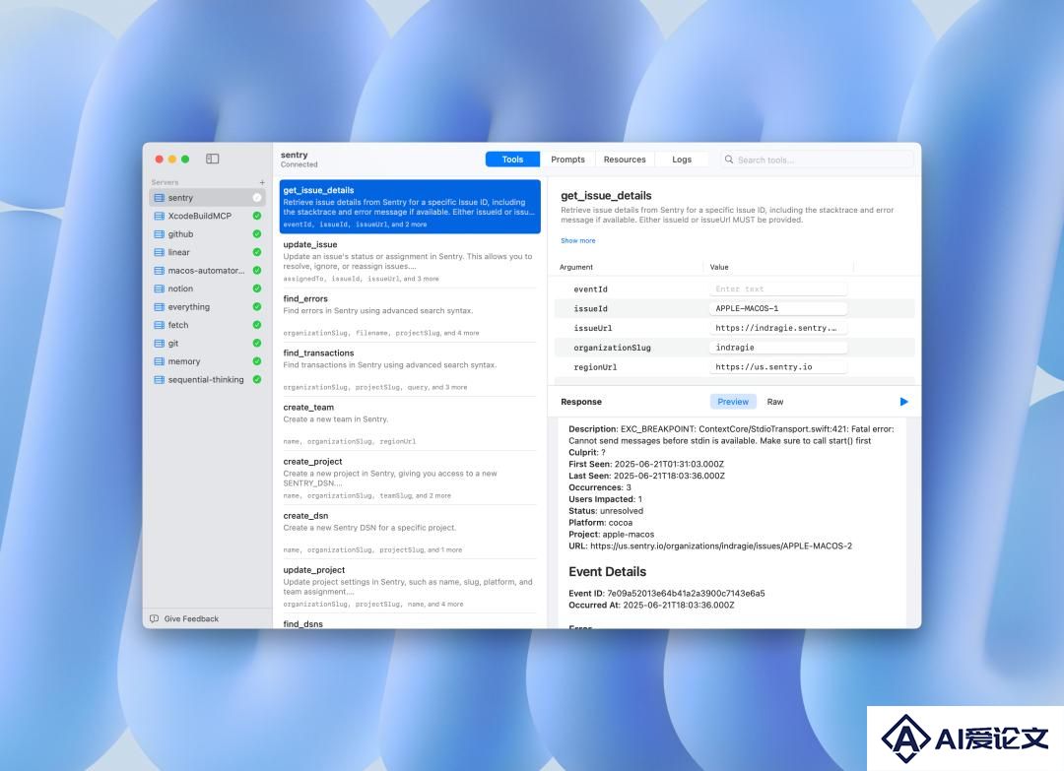Click the issueId value field
The width and height of the screenshot is (1064, 771).
tap(778, 308)
